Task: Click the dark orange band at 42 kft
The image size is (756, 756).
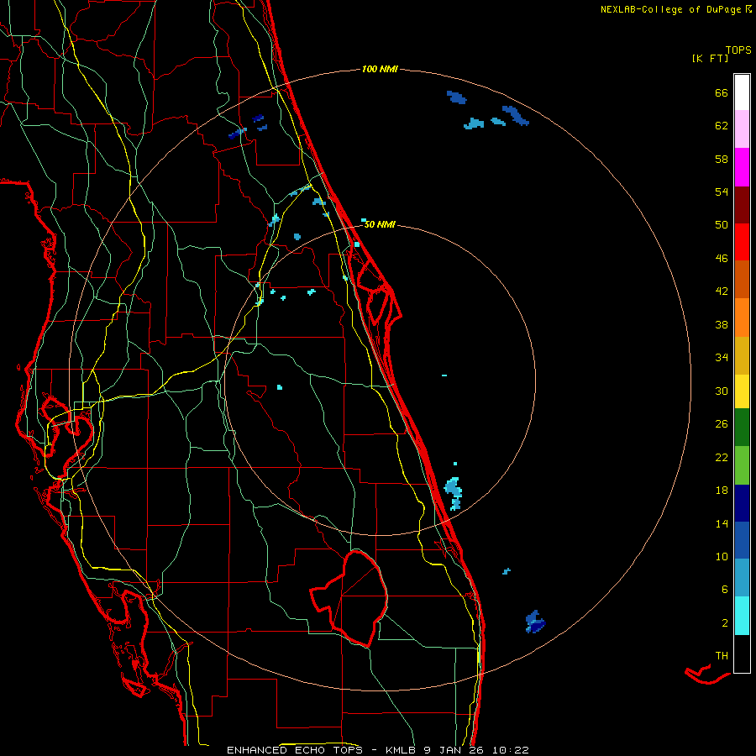Action: point(742,279)
